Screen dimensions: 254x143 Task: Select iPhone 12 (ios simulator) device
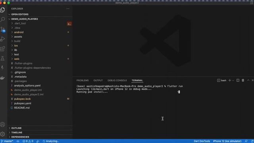[227, 141]
